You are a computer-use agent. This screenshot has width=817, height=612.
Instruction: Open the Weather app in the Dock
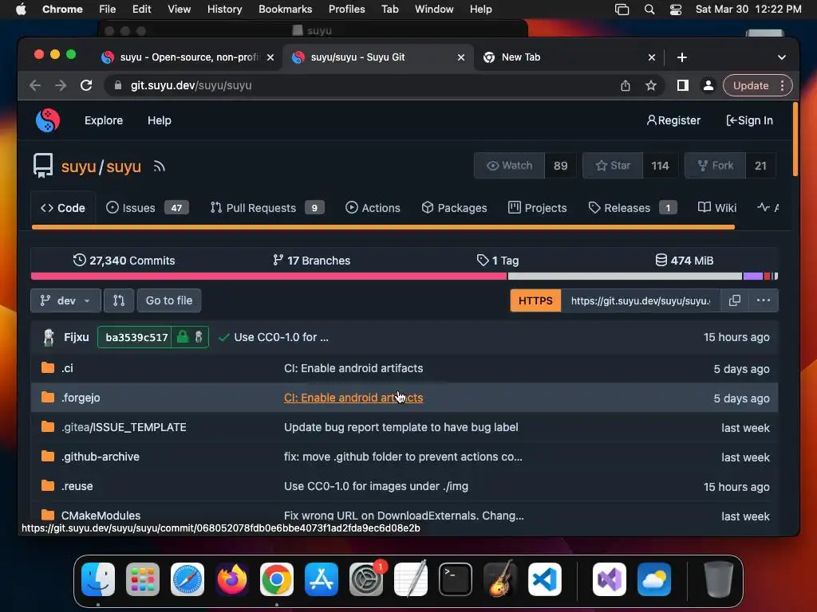point(654,579)
